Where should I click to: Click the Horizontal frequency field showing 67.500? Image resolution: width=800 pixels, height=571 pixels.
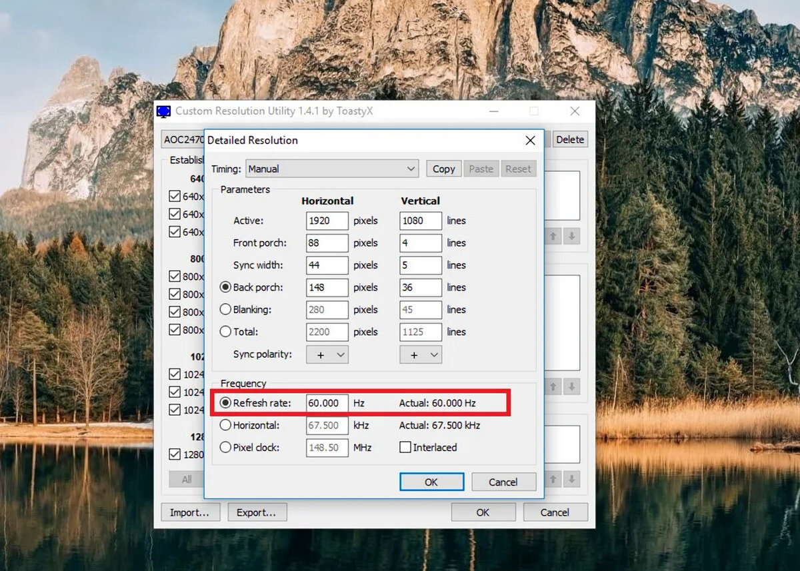[327, 425]
